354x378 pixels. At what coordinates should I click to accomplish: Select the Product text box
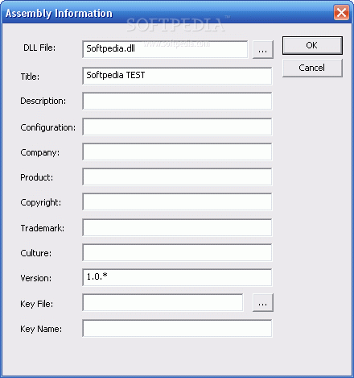pyautogui.click(x=177, y=177)
